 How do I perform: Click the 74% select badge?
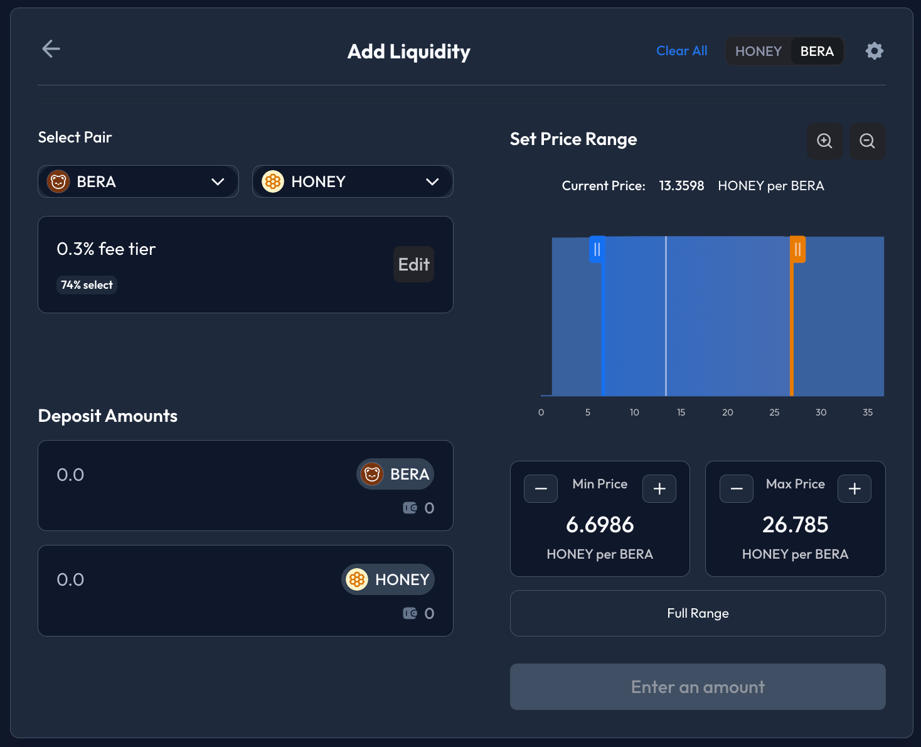87,285
